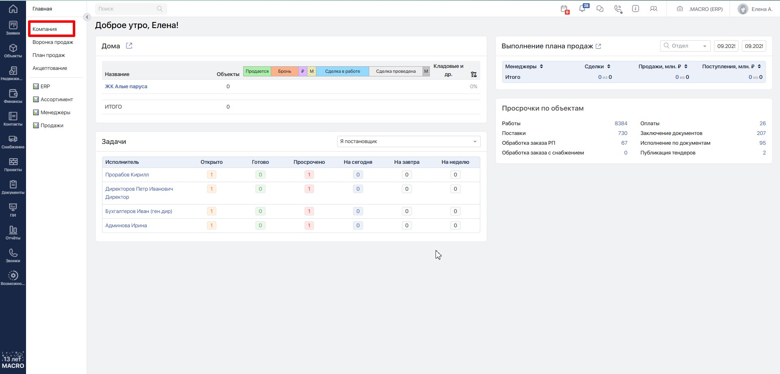Viewport: 780px width, 374px height.
Task: Open Снабжение truck icon in sidebar
Action: (x=13, y=142)
